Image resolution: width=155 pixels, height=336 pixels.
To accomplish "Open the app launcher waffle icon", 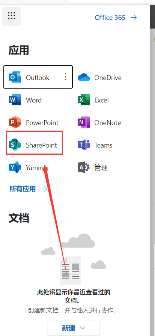I will tap(12, 16).
